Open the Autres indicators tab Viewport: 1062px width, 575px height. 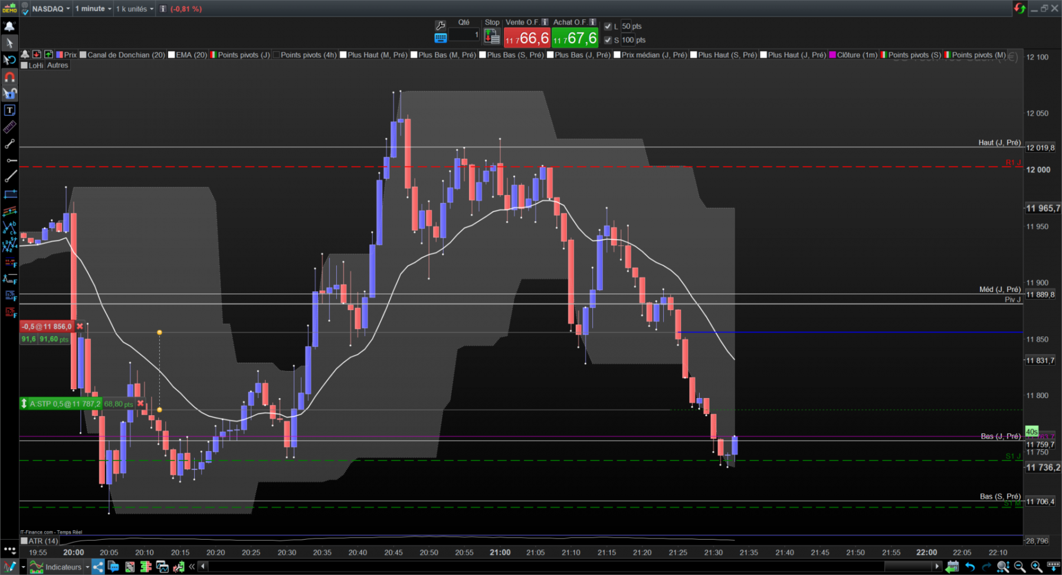[57, 65]
